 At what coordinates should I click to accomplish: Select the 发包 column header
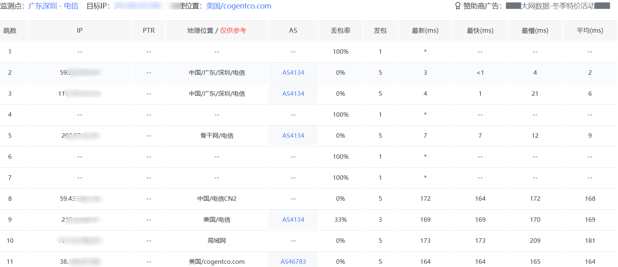tap(380, 31)
